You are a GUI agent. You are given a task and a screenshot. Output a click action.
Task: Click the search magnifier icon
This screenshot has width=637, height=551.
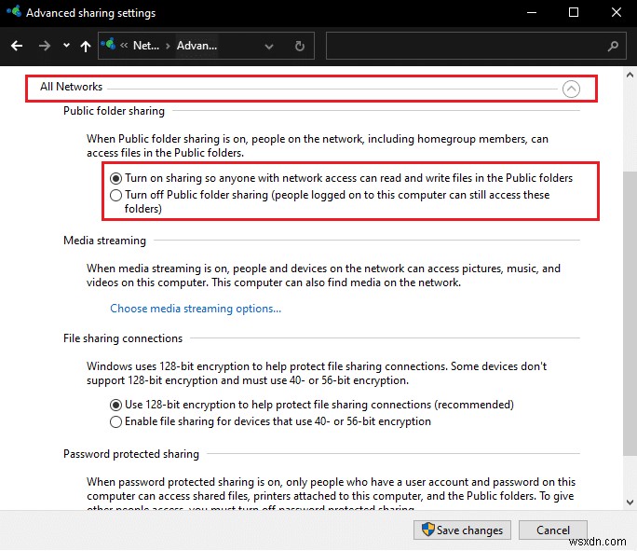coord(613,46)
